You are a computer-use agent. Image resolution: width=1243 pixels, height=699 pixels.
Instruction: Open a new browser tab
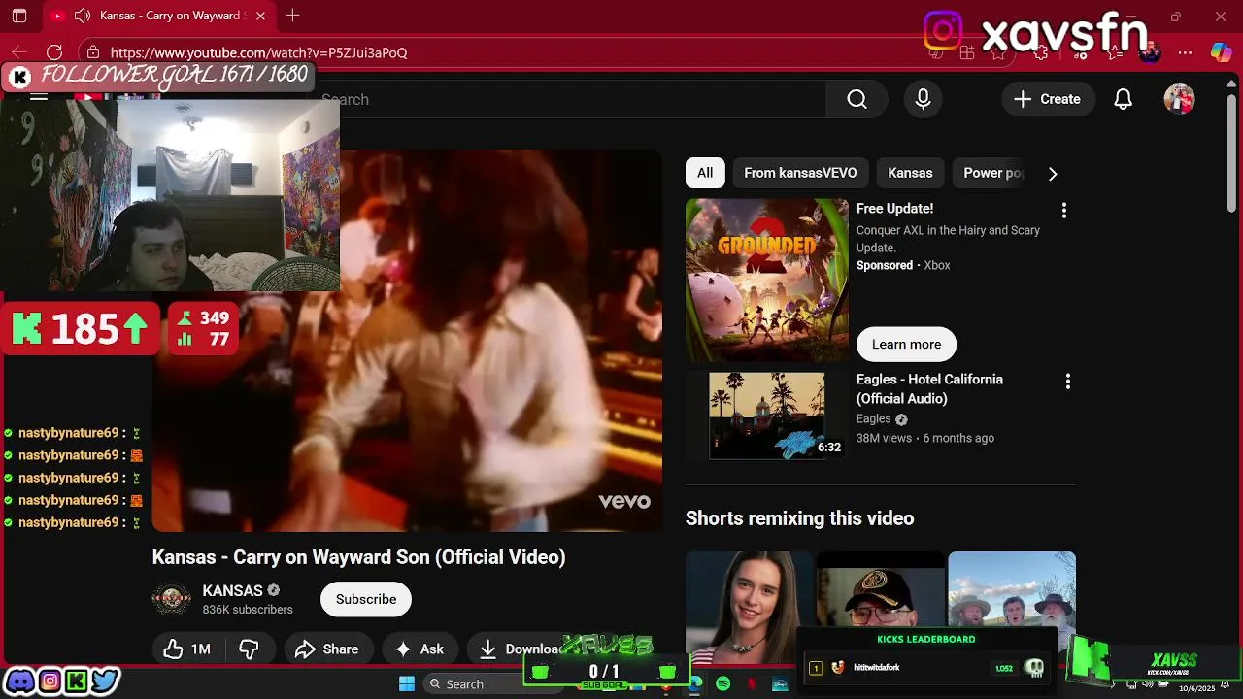(x=292, y=16)
